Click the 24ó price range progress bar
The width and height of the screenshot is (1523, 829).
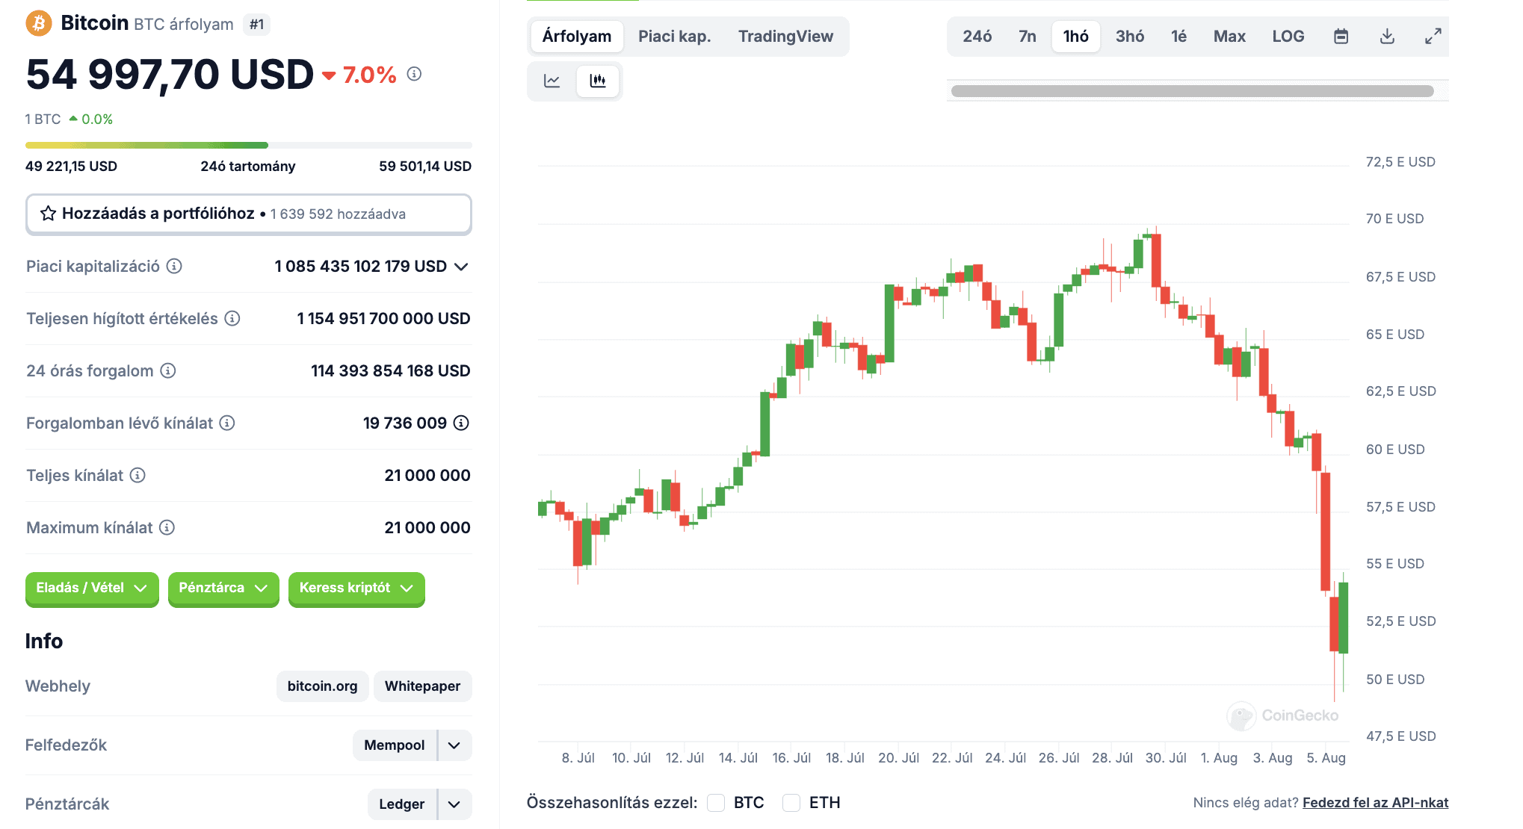(249, 145)
